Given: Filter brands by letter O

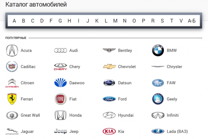Looking at the screenshot, I should [x=134, y=21].
